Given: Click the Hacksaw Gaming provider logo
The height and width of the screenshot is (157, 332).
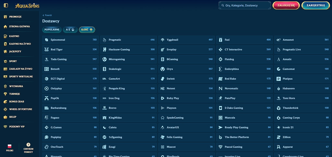Looking at the screenshot, I should click(x=104, y=50).
